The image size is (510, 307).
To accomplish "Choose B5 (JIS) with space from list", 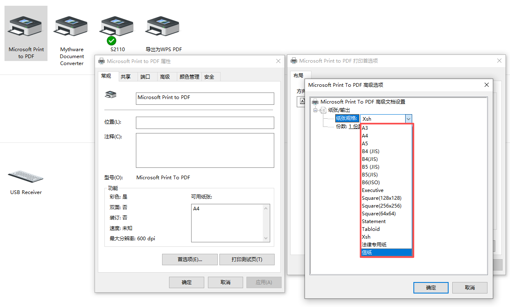I will pos(386,167).
